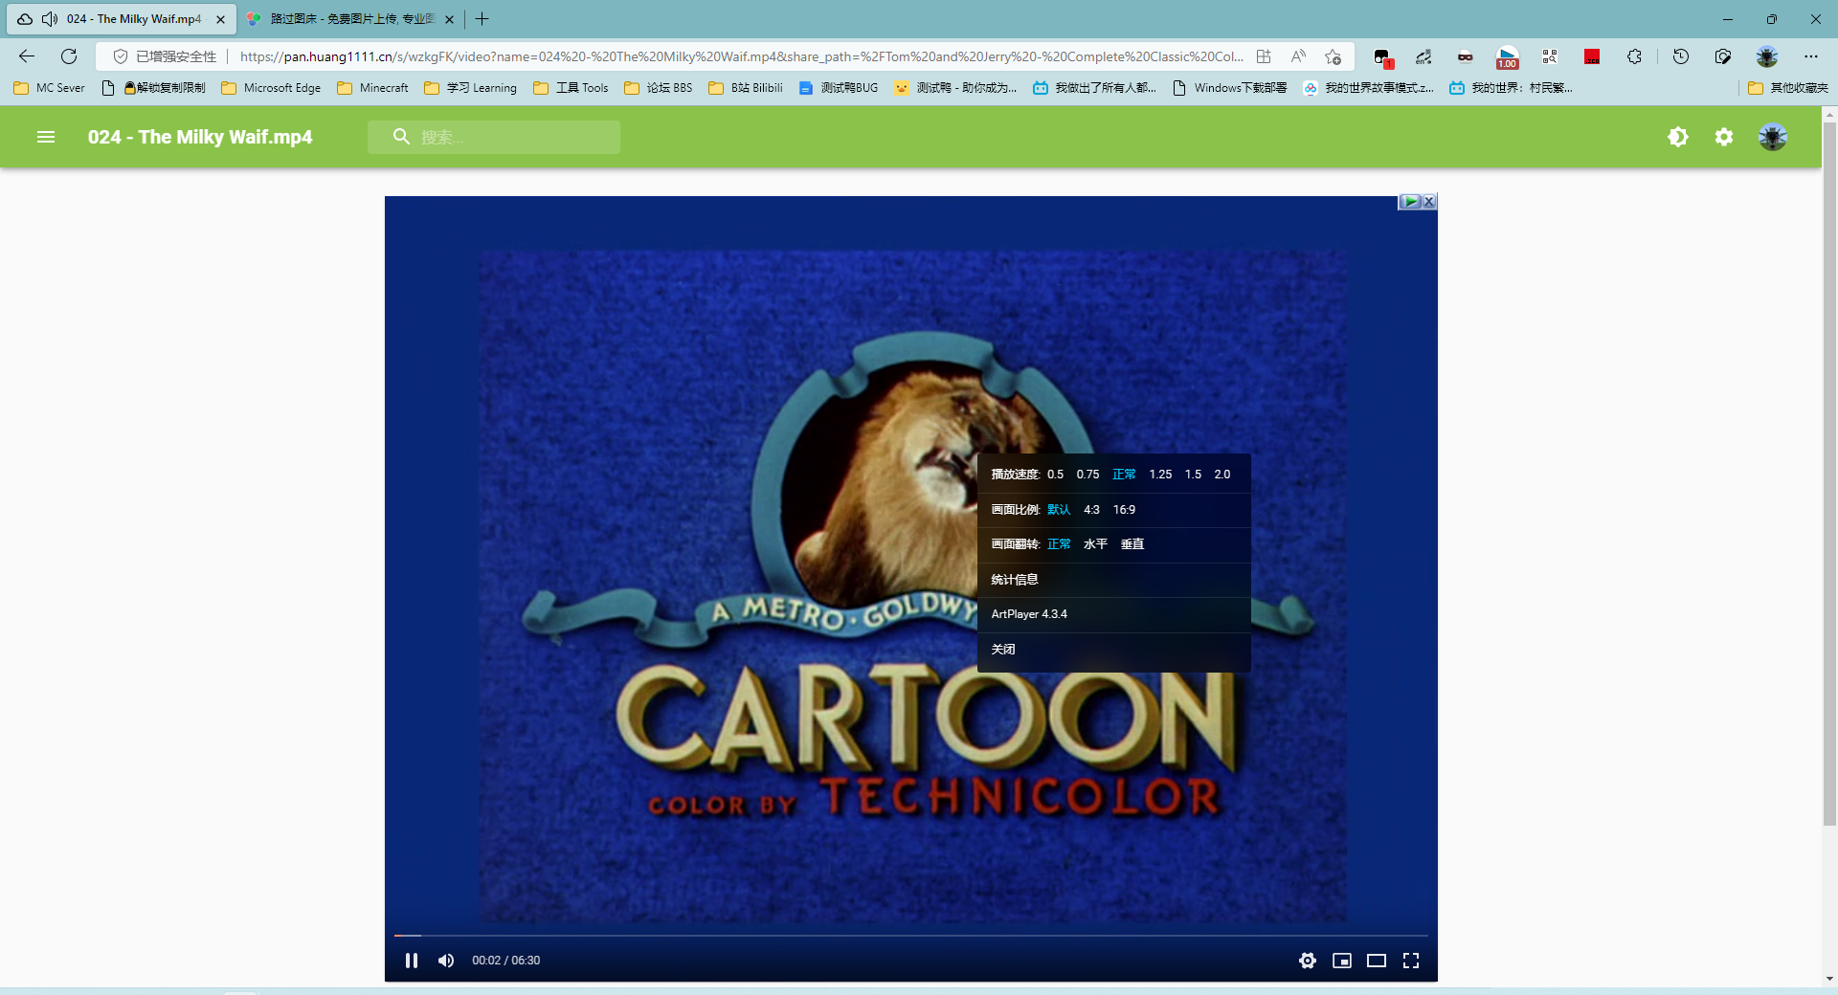The image size is (1838, 995).
Task: Open 我的世界故事模式 bookmark
Action: tap(1369, 88)
